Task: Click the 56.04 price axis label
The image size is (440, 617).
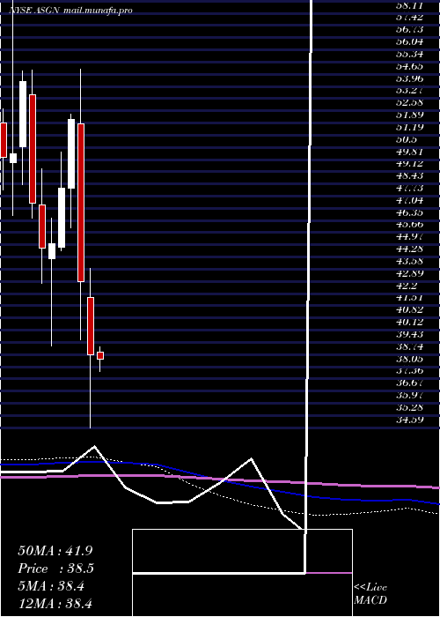Action: [x=409, y=41]
